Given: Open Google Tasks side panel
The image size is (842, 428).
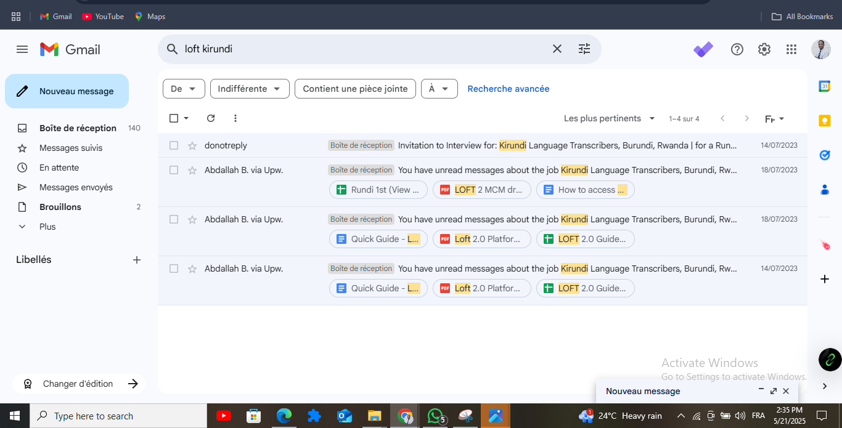Looking at the screenshot, I should click(824, 155).
